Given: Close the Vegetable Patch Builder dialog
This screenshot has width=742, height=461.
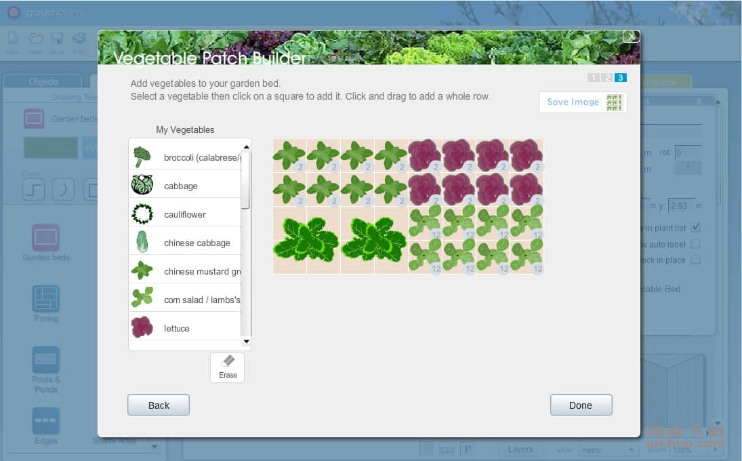Looking at the screenshot, I should point(632,37).
